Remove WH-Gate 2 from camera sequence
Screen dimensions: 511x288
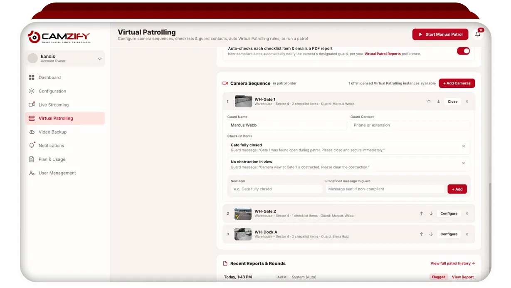(x=467, y=214)
